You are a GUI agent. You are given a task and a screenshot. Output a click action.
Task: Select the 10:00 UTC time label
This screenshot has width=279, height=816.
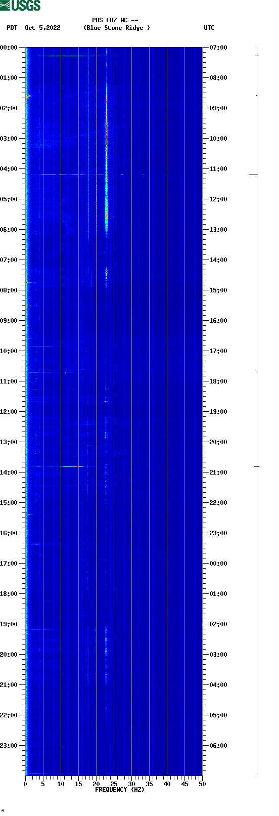point(218,139)
